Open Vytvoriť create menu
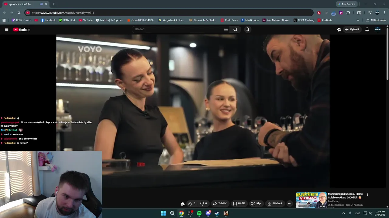389x218 pixels. click(352, 29)
